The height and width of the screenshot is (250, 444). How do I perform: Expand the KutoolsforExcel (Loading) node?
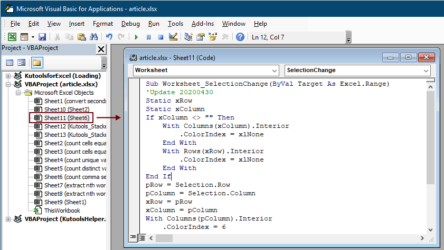pos(8,76)
